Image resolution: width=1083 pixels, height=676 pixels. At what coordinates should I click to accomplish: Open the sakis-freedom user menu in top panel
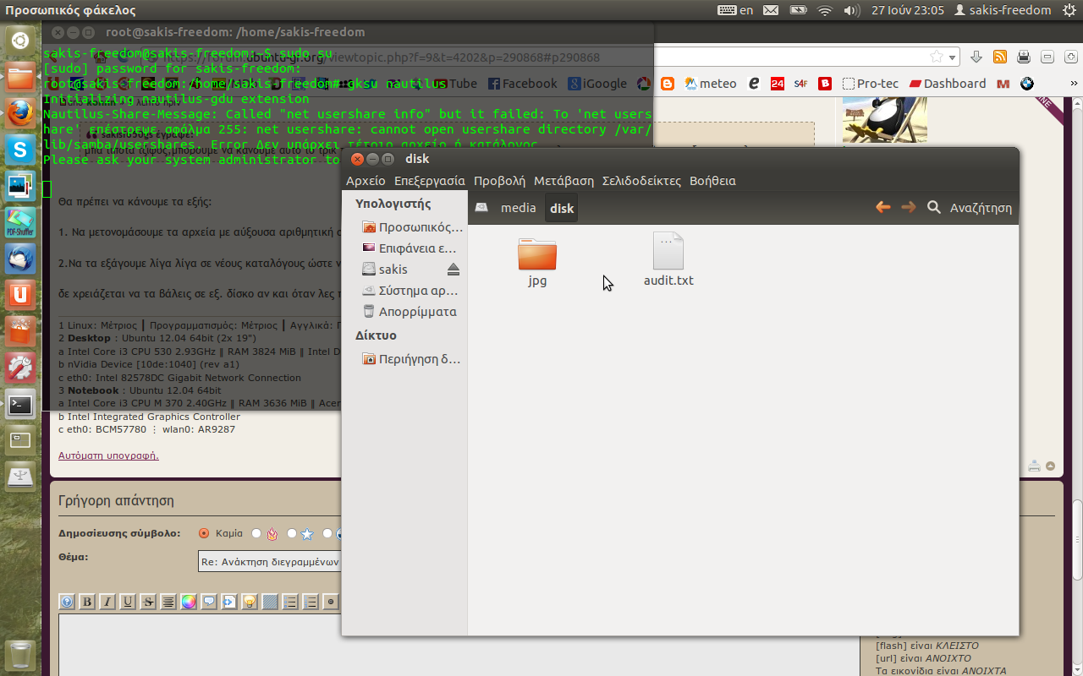(1003, 10)
